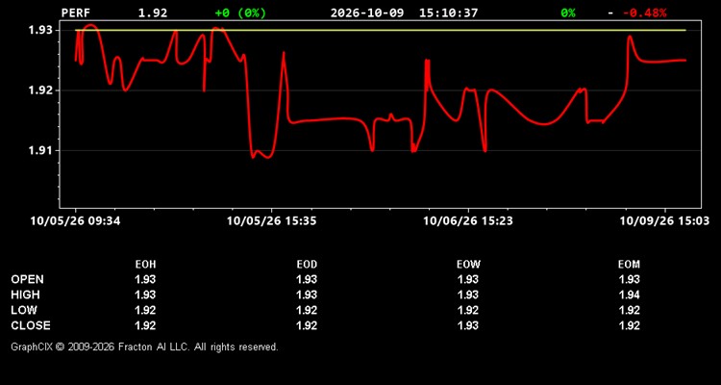Select the red -0.48% header value
The width and height of the screenshot is (721, 385).
[x=645, y=13]
